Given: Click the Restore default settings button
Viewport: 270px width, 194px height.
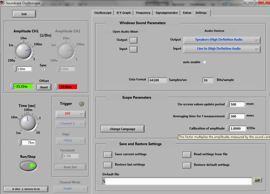Looking at the screenshot, I should pyautogui.click(x=187, y=165).
